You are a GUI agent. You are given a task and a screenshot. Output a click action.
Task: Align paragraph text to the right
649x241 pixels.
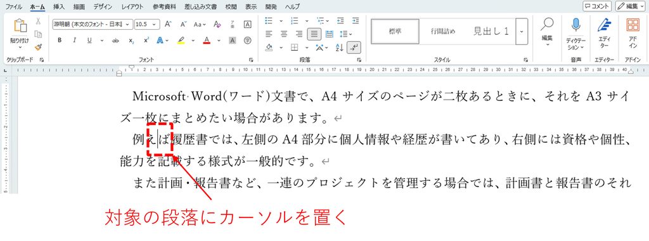(299, 34)
